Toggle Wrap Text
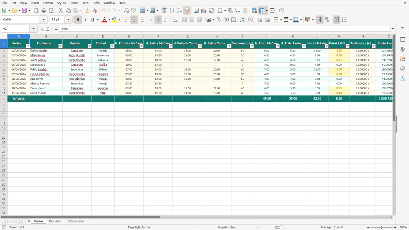This screenshot has height=230, width=409. tap(175, 20)
